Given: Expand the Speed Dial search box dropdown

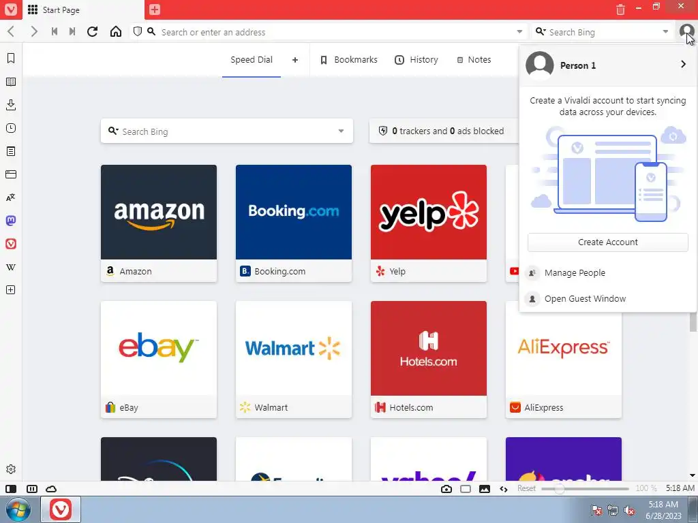Looking at the screenshot, I should [341, 131].
